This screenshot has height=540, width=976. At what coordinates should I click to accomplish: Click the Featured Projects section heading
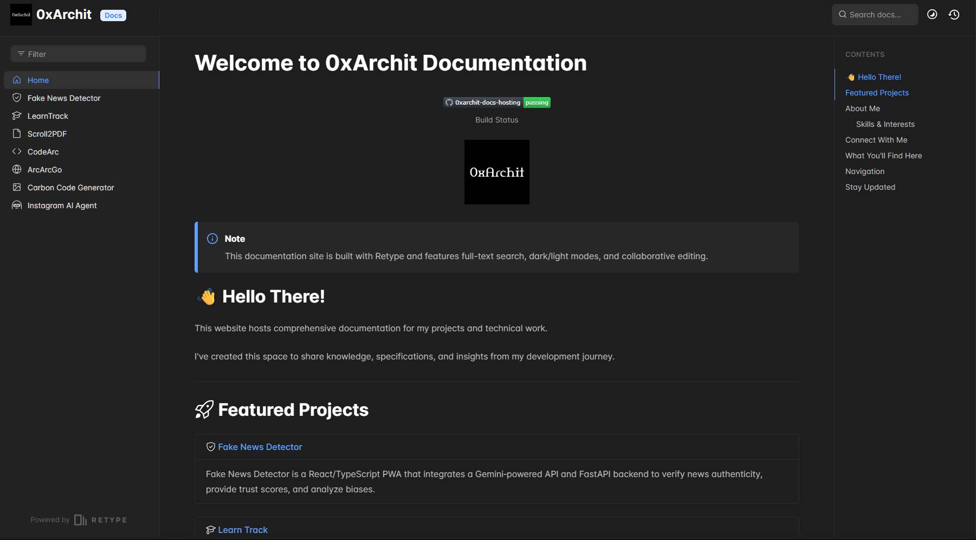pyautogui.click(x=293, y=410)
